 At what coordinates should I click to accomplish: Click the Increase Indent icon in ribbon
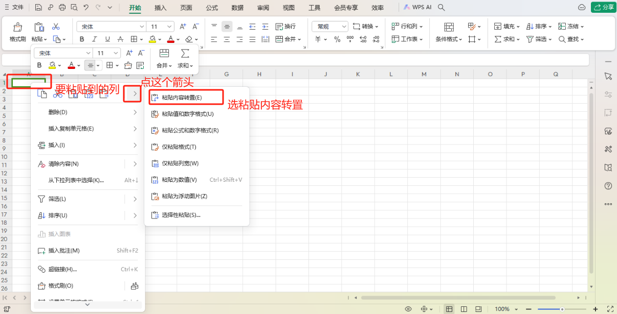(x=265, y=27)
